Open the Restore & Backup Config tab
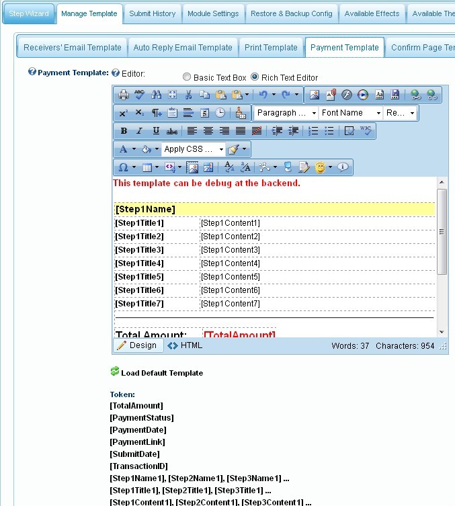 [292, 13]
